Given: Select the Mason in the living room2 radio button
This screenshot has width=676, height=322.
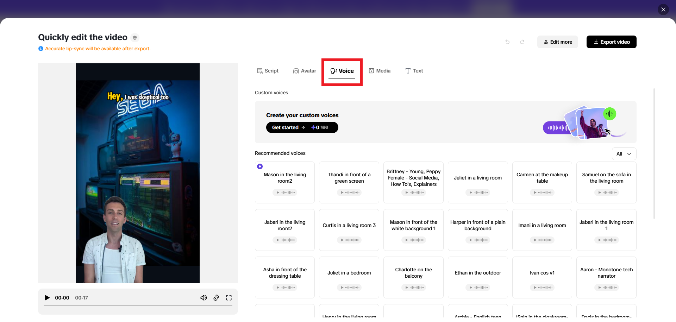Looking at the screenshot, I should [x=260, y=166].
